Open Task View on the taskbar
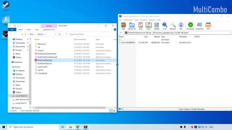 click(x=63, y=127)
